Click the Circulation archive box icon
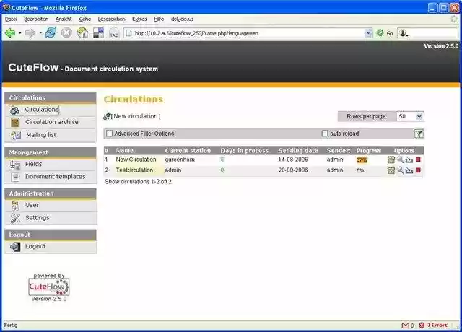 tap(15, 122)
